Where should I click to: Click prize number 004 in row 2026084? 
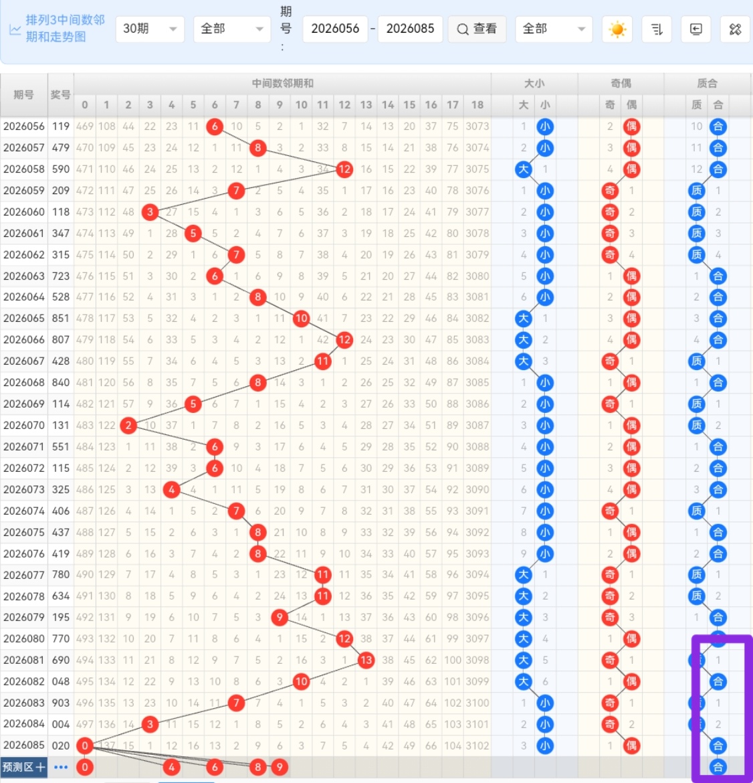(x=61, y=724)
